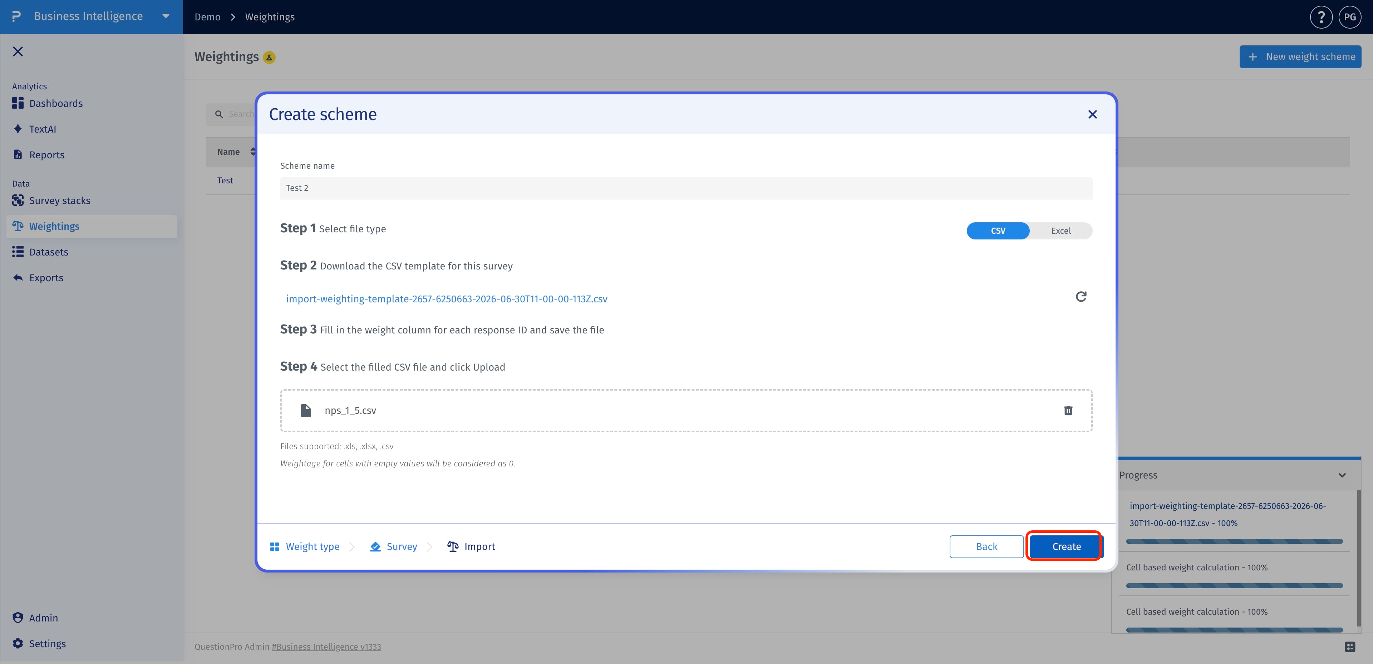Click the Progress panel scrollbar
Viewport: 1373px width, 664px height.
coord(1358,558)
